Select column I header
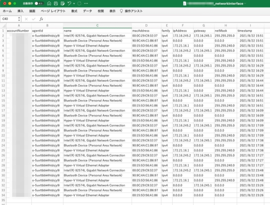Screen dimensions: 270x205 (x=250, y=25)
